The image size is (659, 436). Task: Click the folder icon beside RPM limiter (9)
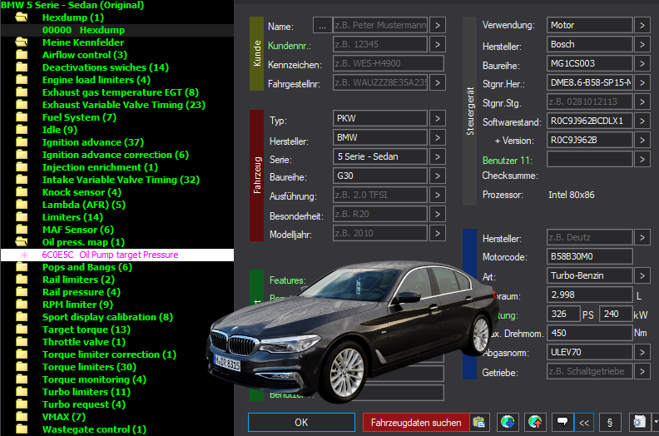coord(22,305)
